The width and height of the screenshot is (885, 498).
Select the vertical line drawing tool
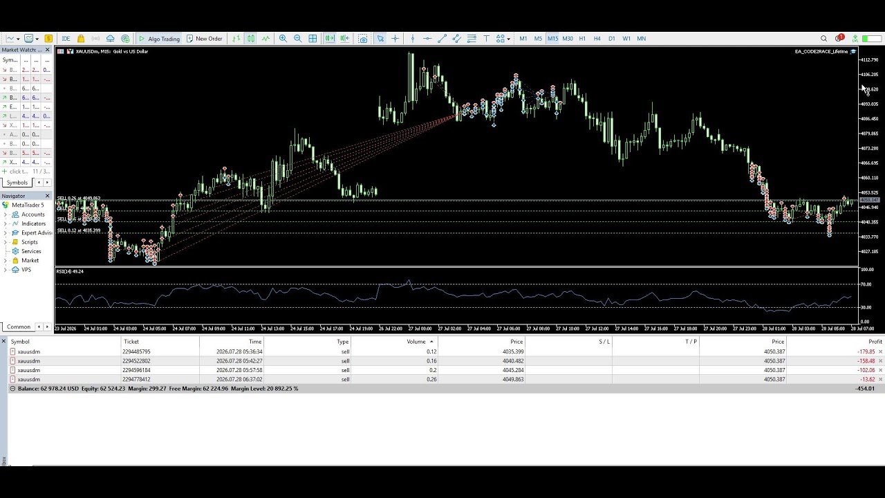click(x=413, y=39)
